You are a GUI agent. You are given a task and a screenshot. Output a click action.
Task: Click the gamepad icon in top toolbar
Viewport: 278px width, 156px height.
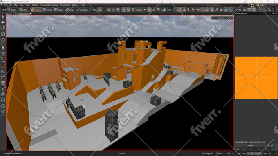coord(164,10)
